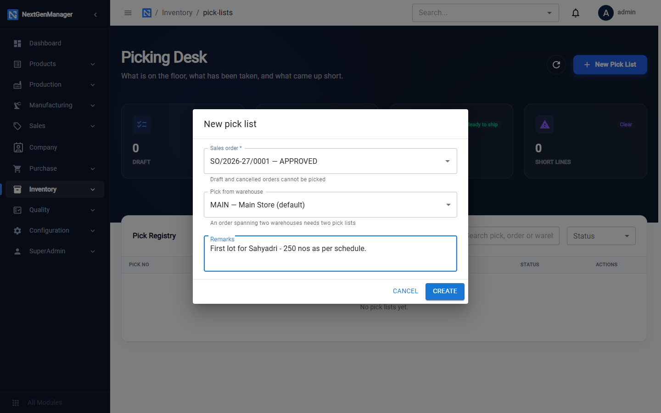Click the Manufacturing robot arm icon
Screen dimensions: 661x413
click(x=17, y=105)
